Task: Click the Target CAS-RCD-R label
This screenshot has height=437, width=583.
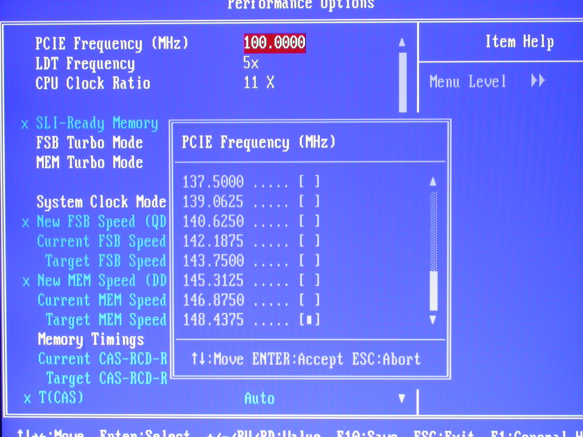Action: [x=106, y=378]
